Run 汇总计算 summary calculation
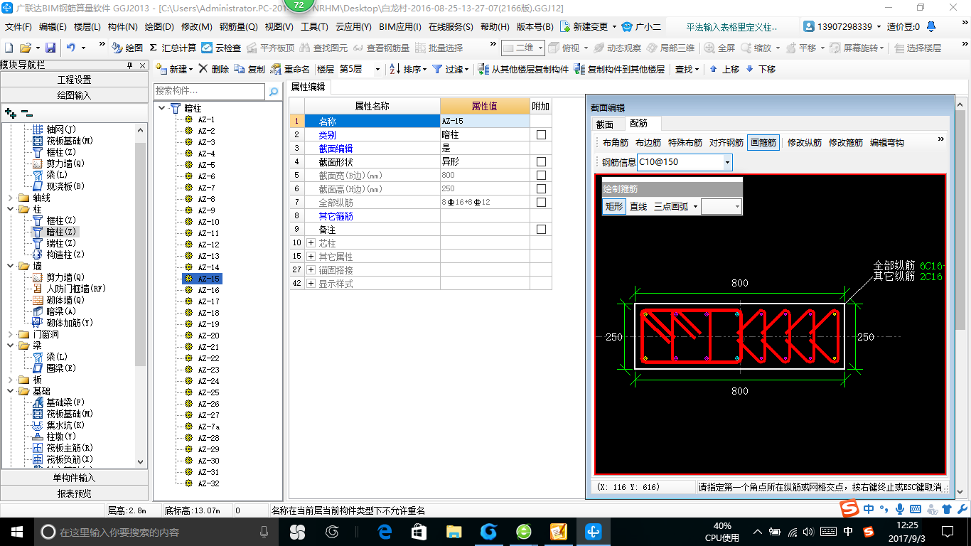This screenshot has width=971, height=546. pyautogui.click(x=173, y=48)
